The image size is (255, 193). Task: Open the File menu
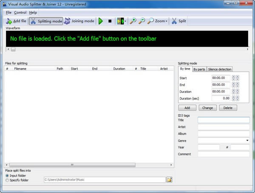click(x=8, y=12)
